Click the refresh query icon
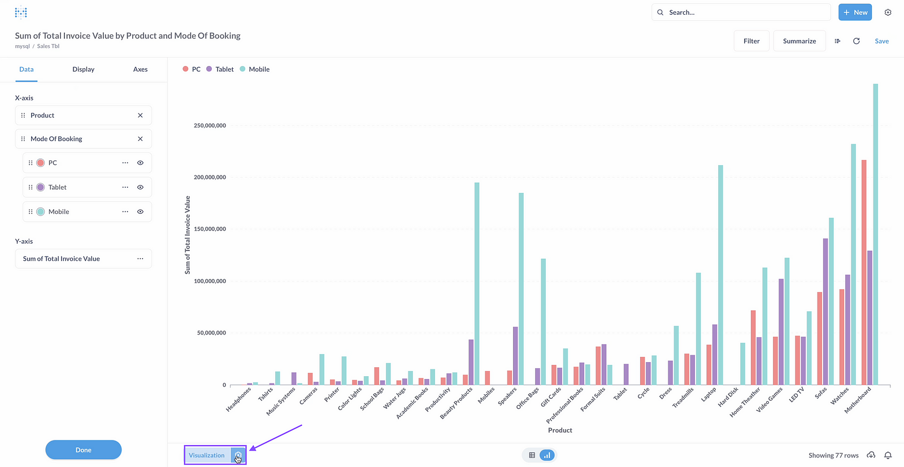 856,41
